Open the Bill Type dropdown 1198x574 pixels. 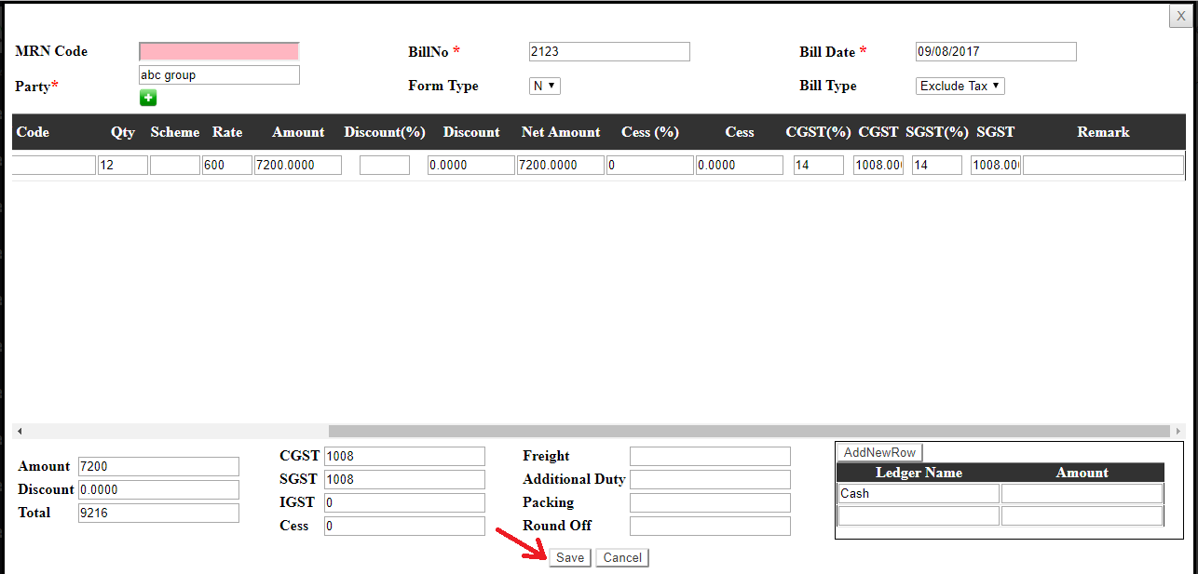[960, 86]
